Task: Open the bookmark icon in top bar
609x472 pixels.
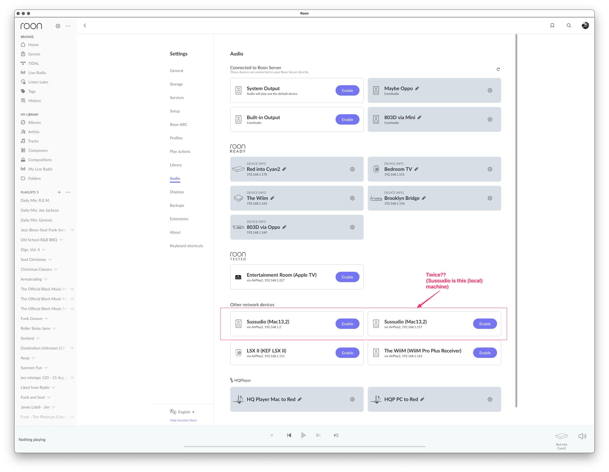Action: click(552, 25)
